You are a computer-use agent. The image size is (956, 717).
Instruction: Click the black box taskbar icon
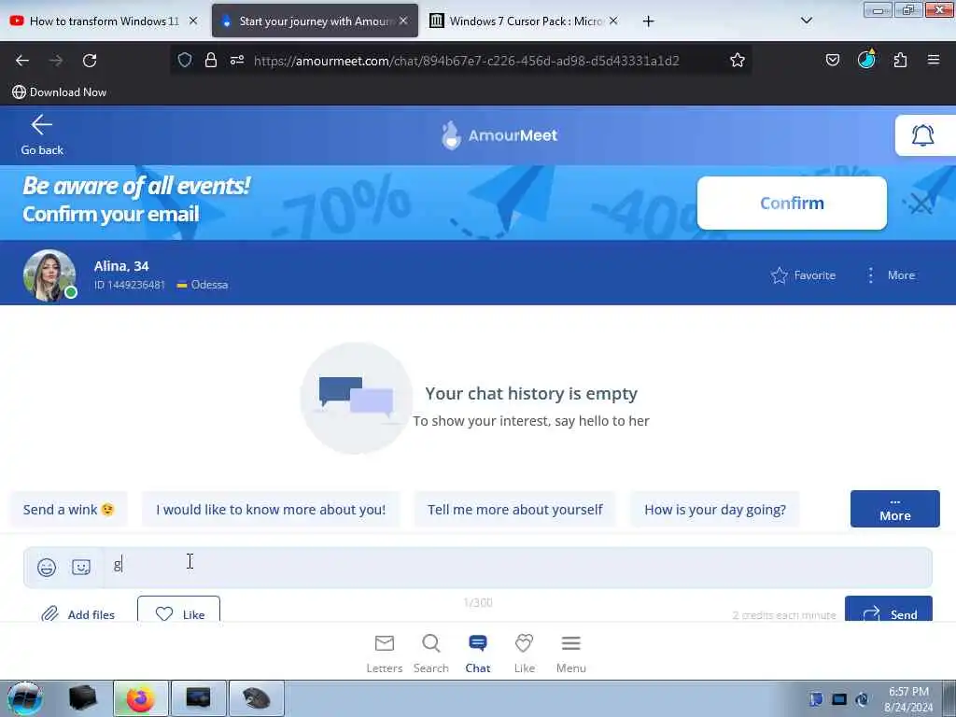click(x=82, y=698)
